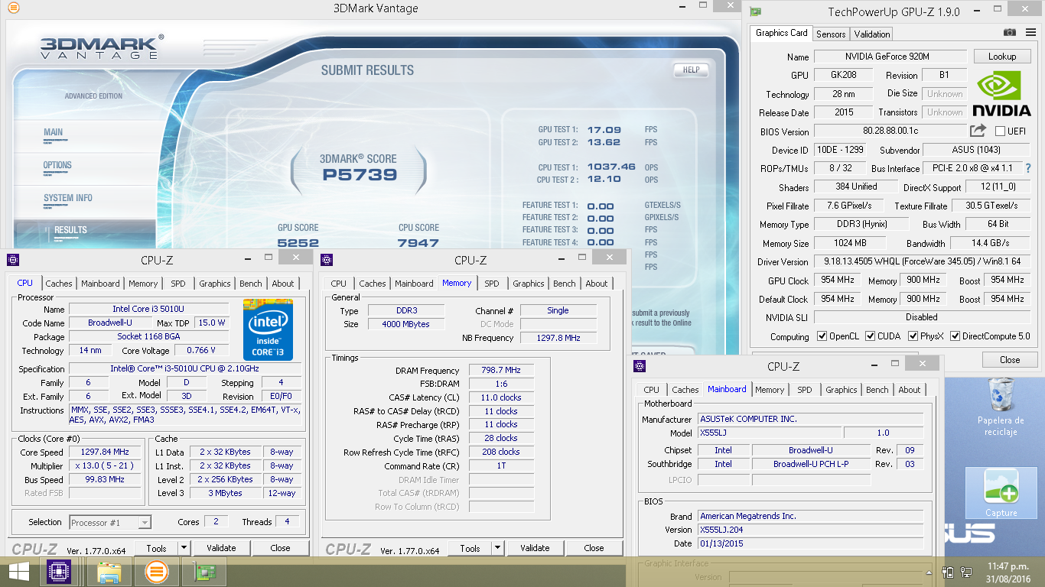This screenshot has width=1045, height=587.
Task: Click the HELP button in 3DMark
Action: pyautogui.click(x=691, y=70)
